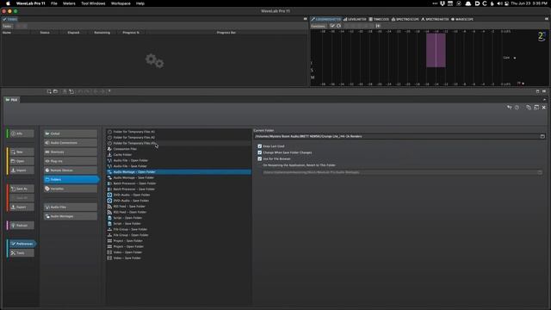Open the Podcast section
This screenshot has height=310, width=551.
[x=22, y=226]
